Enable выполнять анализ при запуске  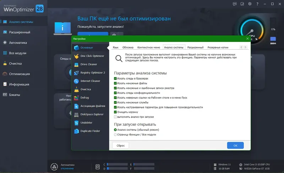[x=115, y=117]
